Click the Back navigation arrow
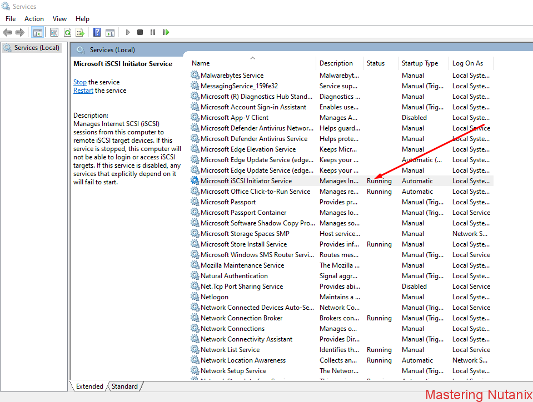 [x=7, y=32]
